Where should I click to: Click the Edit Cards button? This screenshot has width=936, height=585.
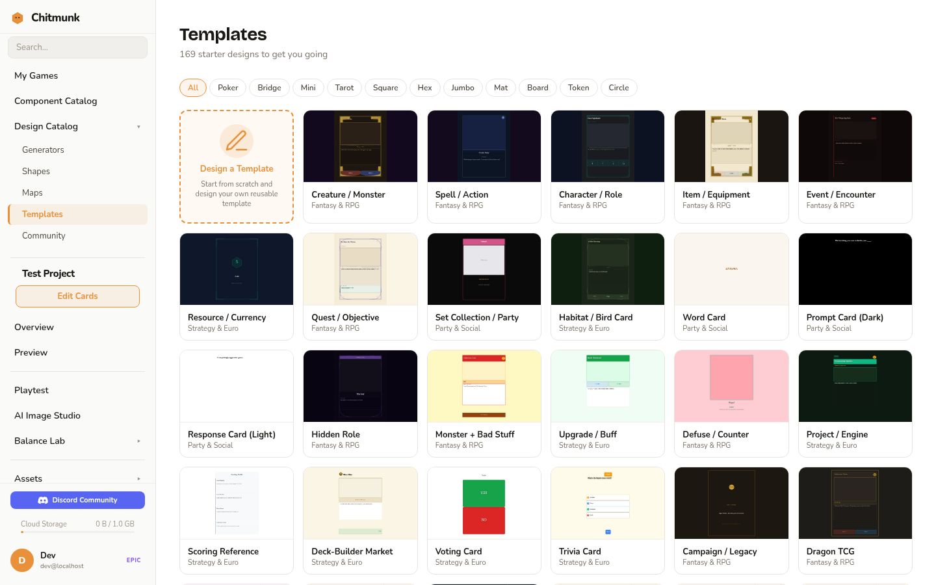[x=77, y=296]
